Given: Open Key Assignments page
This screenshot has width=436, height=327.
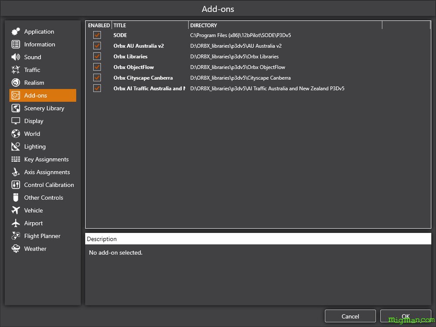Looking at the screenshot, I should (x=43, y=159).
